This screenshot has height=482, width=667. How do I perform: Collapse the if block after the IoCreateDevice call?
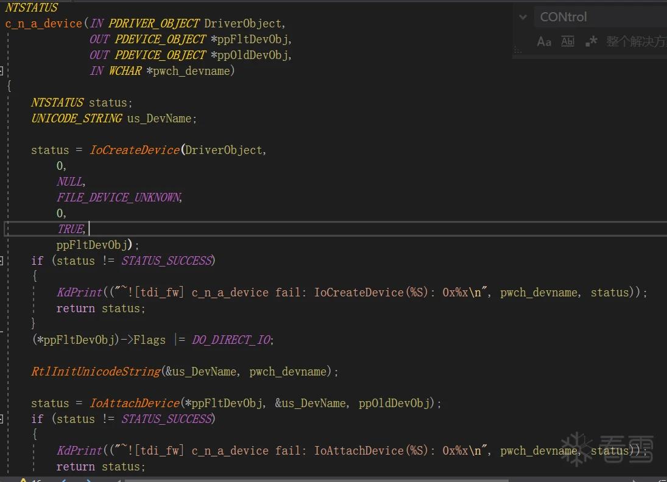[x=2, y=260]
